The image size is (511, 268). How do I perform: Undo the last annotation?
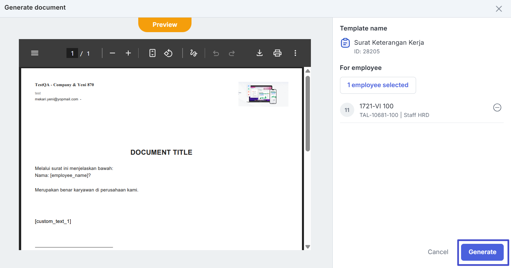(216, 53)
